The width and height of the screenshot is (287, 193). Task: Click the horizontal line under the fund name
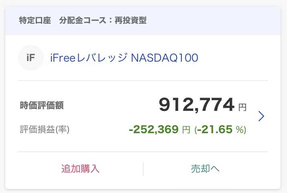coord(143,80)
